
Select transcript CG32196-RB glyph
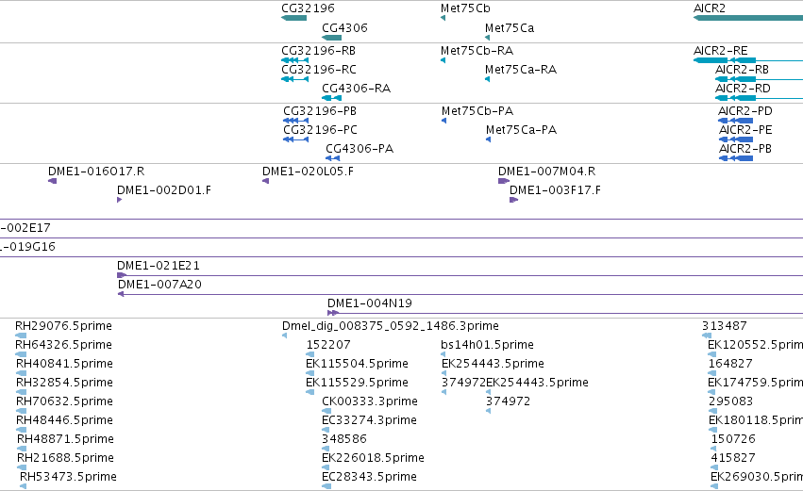295,60
